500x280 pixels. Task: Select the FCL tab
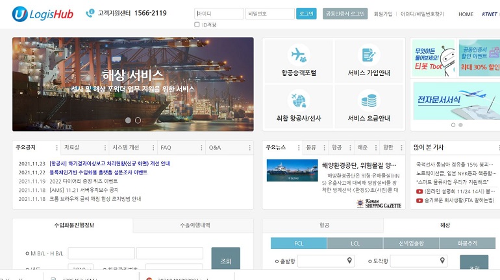click(299, 243)
